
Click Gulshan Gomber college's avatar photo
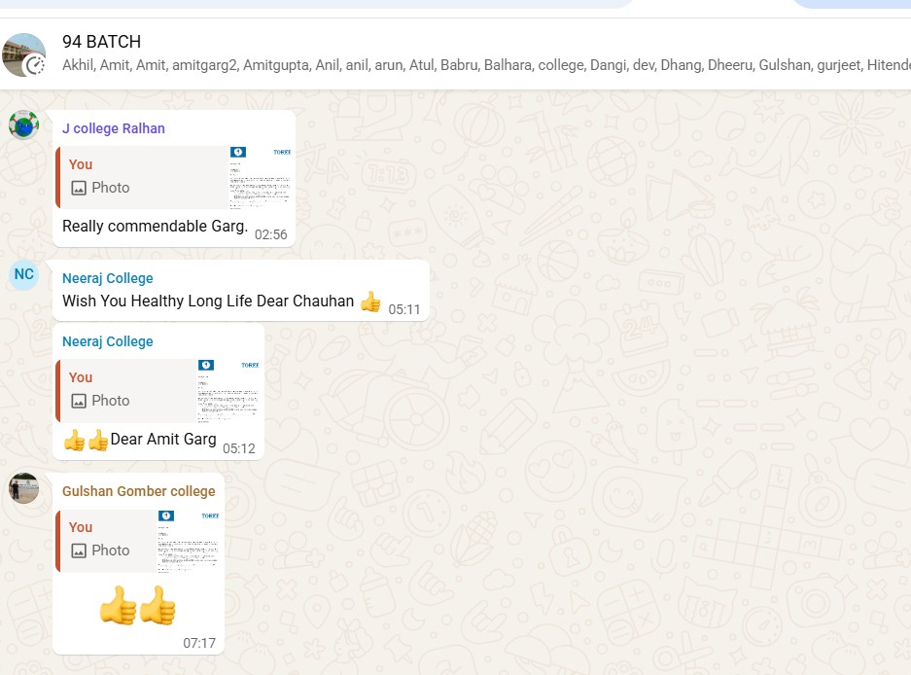pos(24,488)
